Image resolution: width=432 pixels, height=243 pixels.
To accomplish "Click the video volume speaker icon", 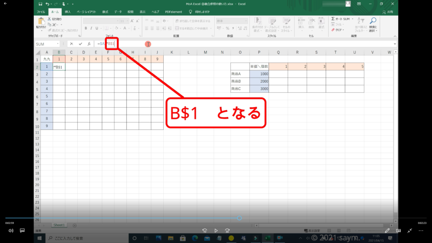I will 11,231.
